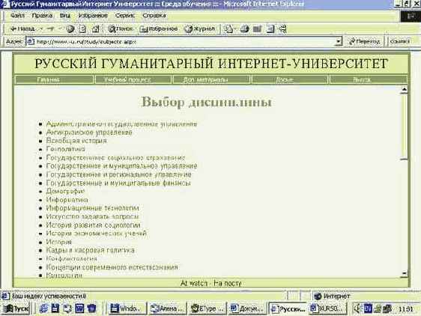
Task: Open Государственное и региональное управление link
Action: pyautogui.click(x=118, y=174)
